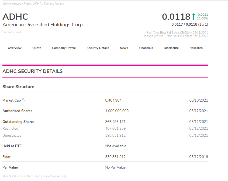
Task: Click the Real-Time Best Bid & Ask timestamp
Action: coord(177,32)
